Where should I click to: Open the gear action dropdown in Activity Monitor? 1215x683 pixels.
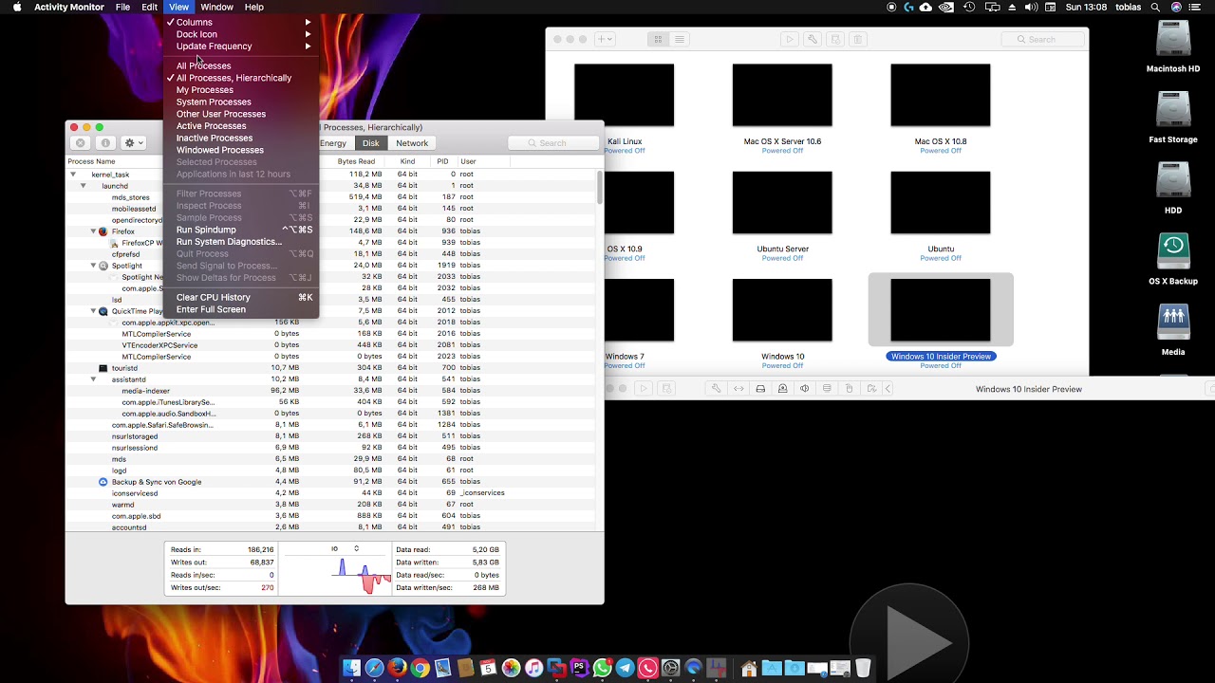(133, 143)
